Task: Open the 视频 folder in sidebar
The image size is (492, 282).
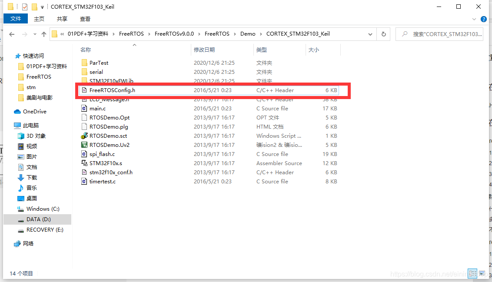Action: point(31,146)
